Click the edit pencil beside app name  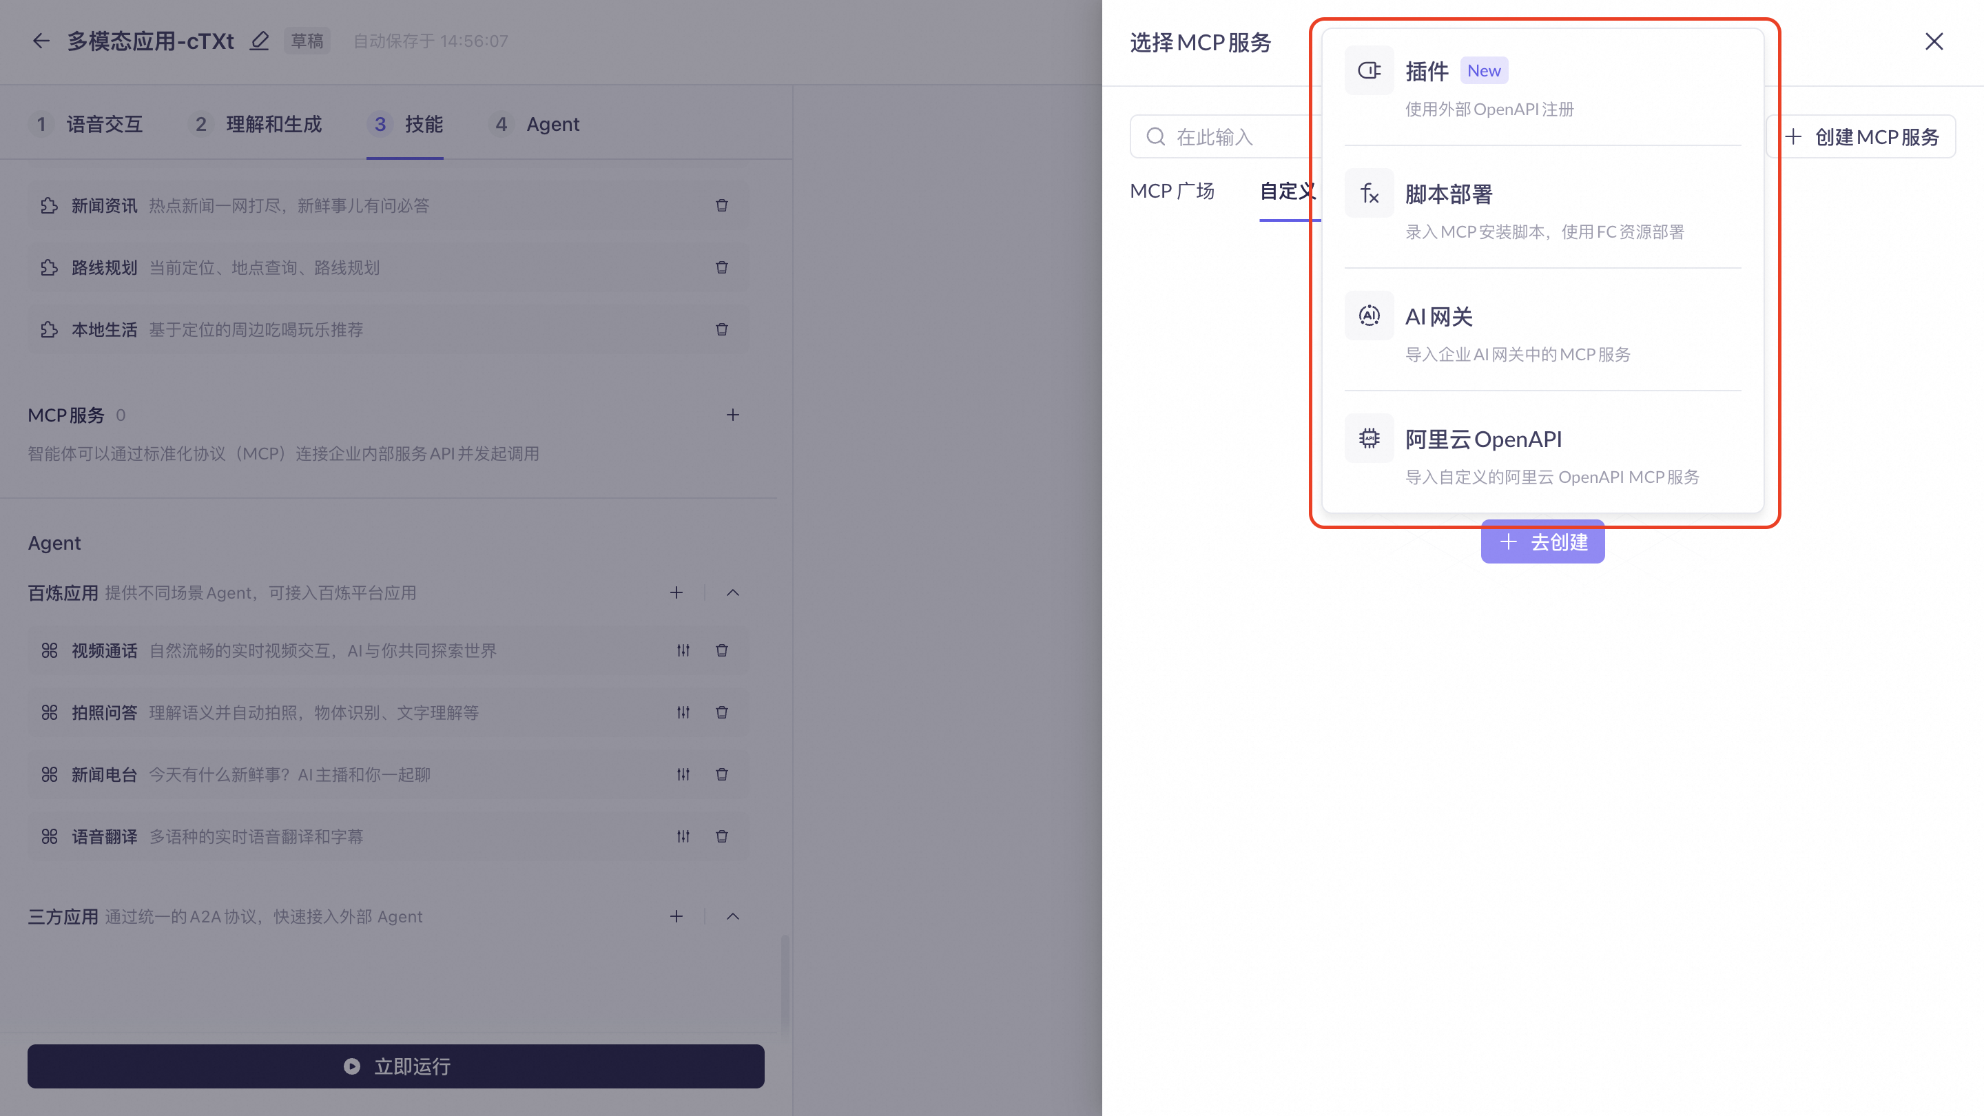[260, 41]
